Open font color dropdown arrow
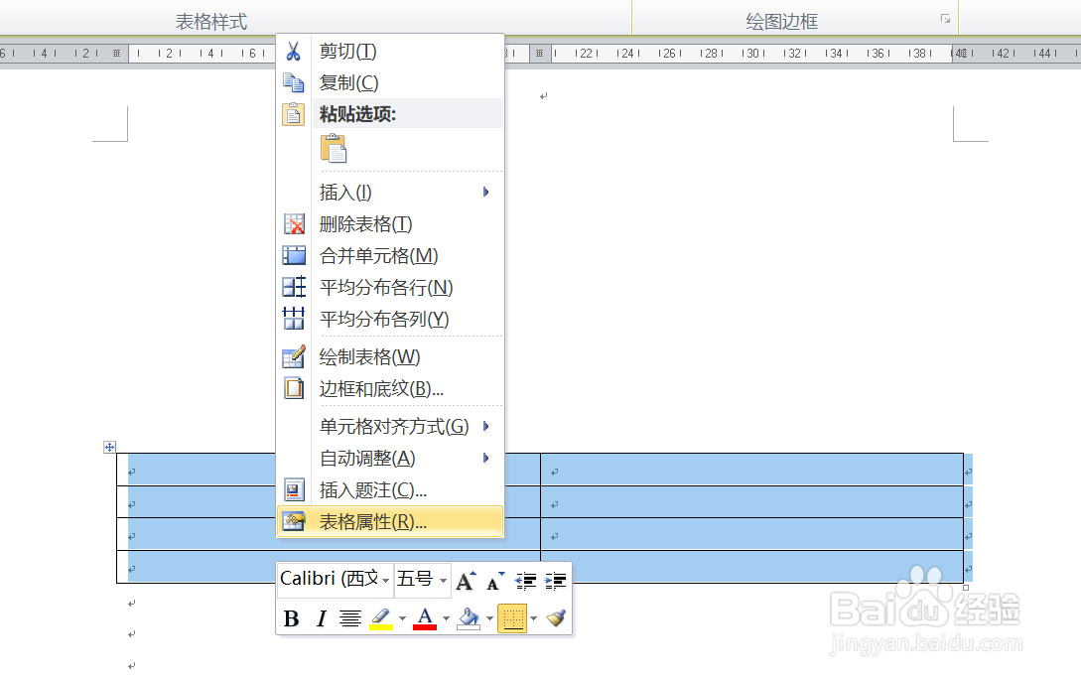 pyautogui.click(x=446, y=618)
